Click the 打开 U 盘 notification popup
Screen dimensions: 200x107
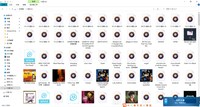pyautogui.click(x=181, y=102)
